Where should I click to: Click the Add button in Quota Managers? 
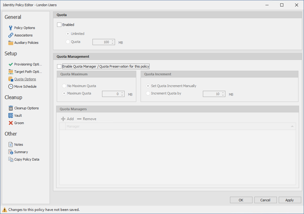(67, 119)
